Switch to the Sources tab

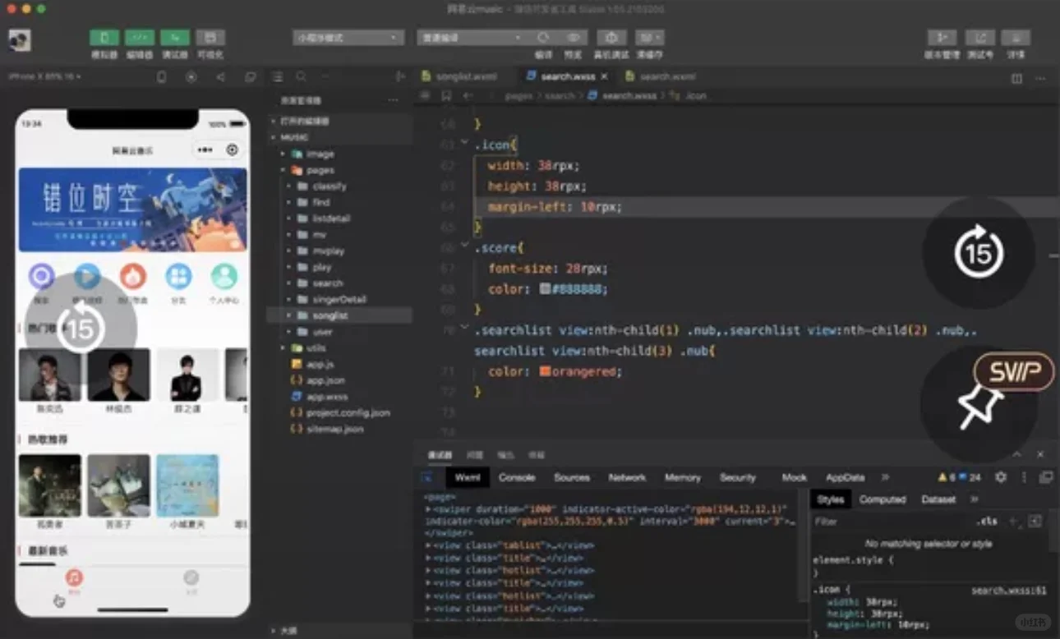tap(572, 477)
